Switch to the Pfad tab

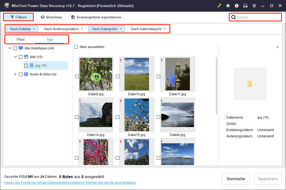point(20,40)
